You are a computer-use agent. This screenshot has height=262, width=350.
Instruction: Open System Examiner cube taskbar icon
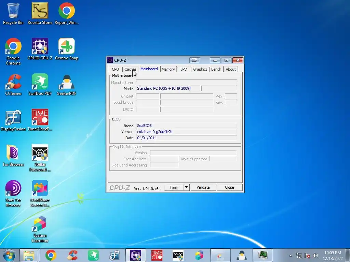[199, 255]
